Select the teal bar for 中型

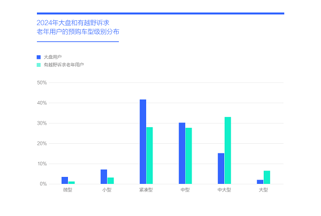click(x=188, y=156)
